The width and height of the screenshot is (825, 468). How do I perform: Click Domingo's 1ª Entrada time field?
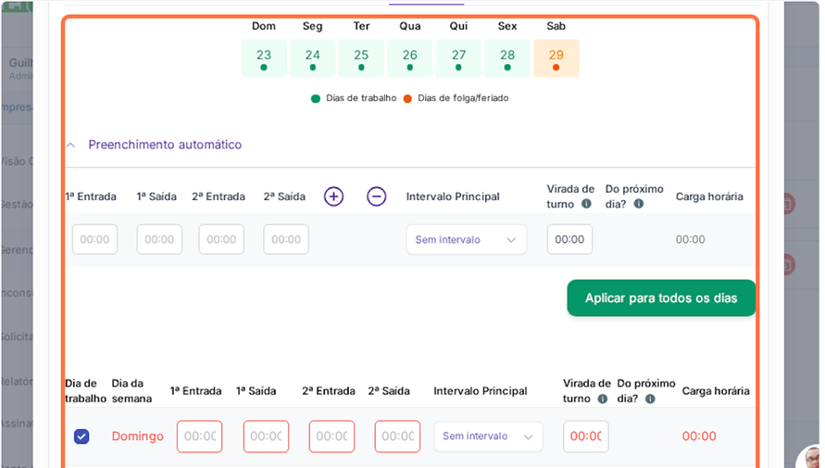200,436
